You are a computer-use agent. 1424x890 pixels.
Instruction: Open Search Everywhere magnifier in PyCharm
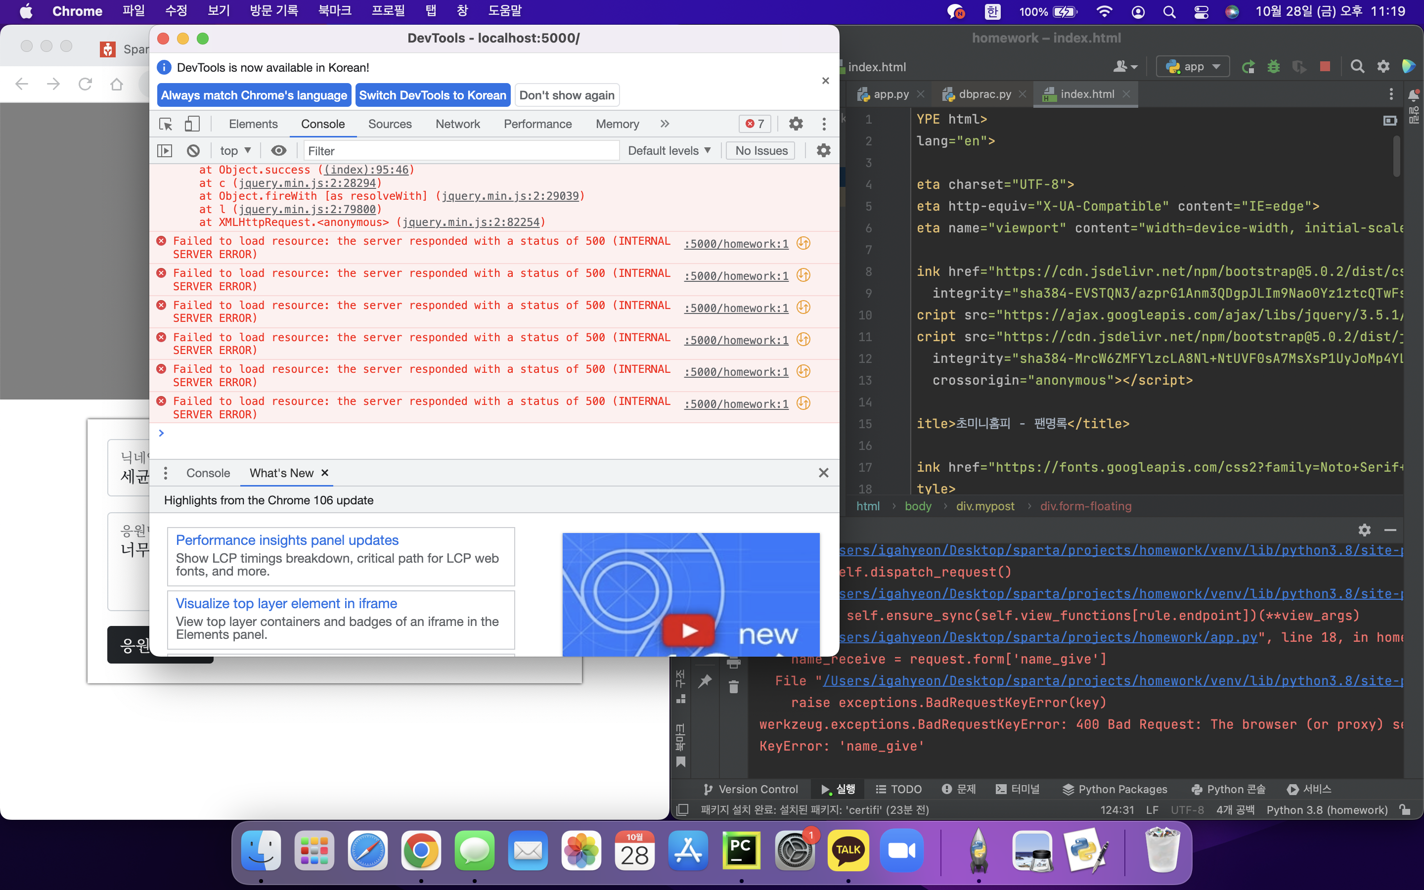[1357, 67]
